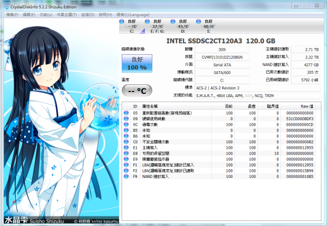
Task: Click status orb for attribute 05
Action: click(x=126, y=113)
